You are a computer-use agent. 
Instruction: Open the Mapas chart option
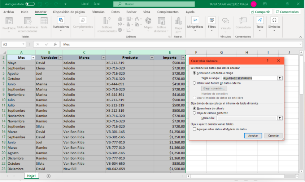pos(148,24)
